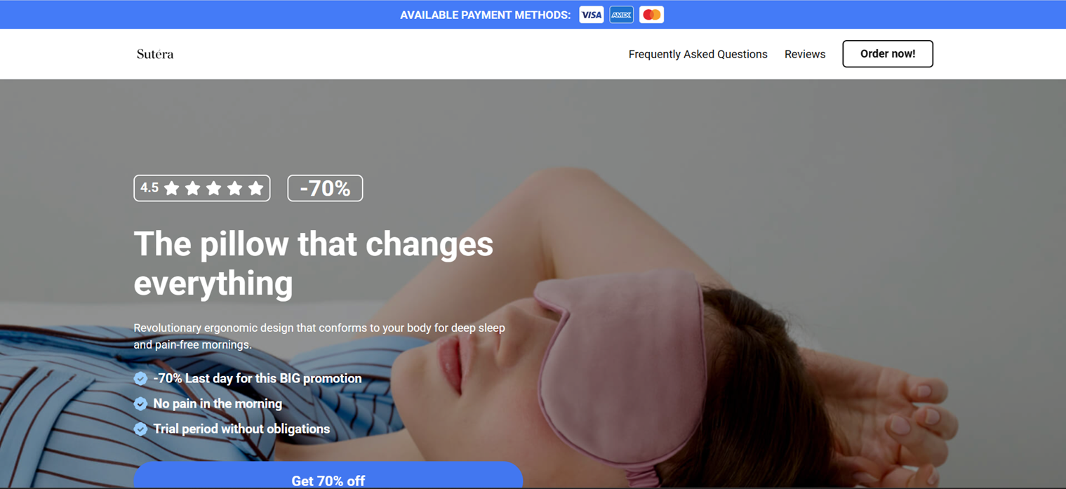Click the Last day for this BIG promotion text

click(257, 378)
